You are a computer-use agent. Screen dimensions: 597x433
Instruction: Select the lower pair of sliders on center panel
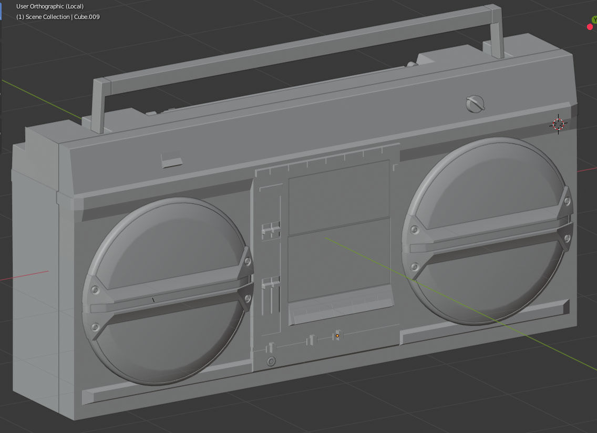271,295
